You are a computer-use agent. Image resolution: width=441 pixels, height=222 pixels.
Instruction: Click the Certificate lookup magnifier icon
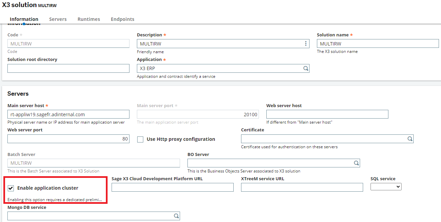tap(410, 139)
